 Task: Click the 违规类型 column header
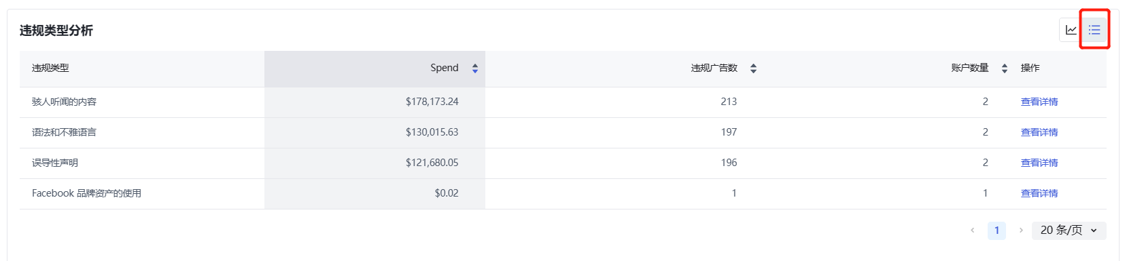pos(50,68)
